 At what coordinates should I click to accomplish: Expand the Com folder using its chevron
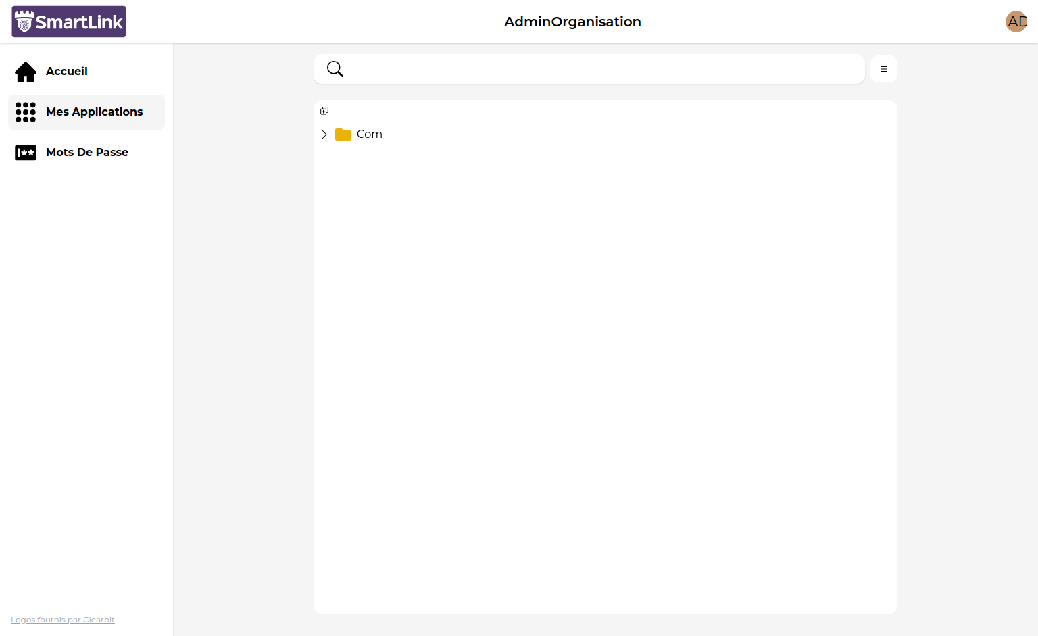point(324,134)
